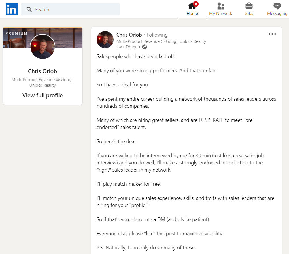Toggle the Following status on the post
The image size is (289, 254).
coord(157,35)
